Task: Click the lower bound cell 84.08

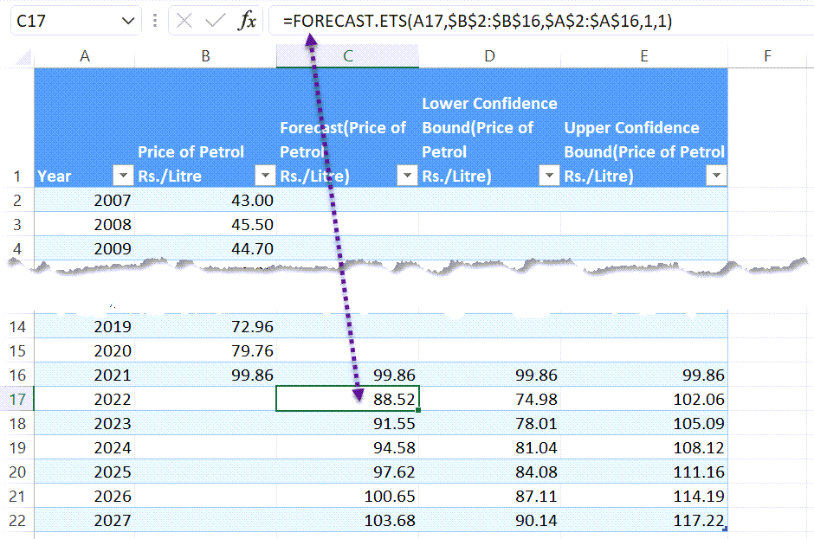Action: (489, 472)
